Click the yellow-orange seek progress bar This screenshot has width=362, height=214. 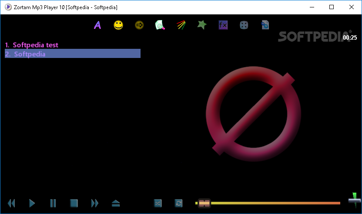[x=268, y=203]
